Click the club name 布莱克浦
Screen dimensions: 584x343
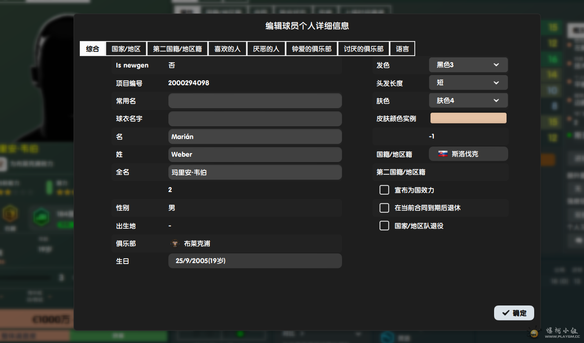(x=197, y=244)
